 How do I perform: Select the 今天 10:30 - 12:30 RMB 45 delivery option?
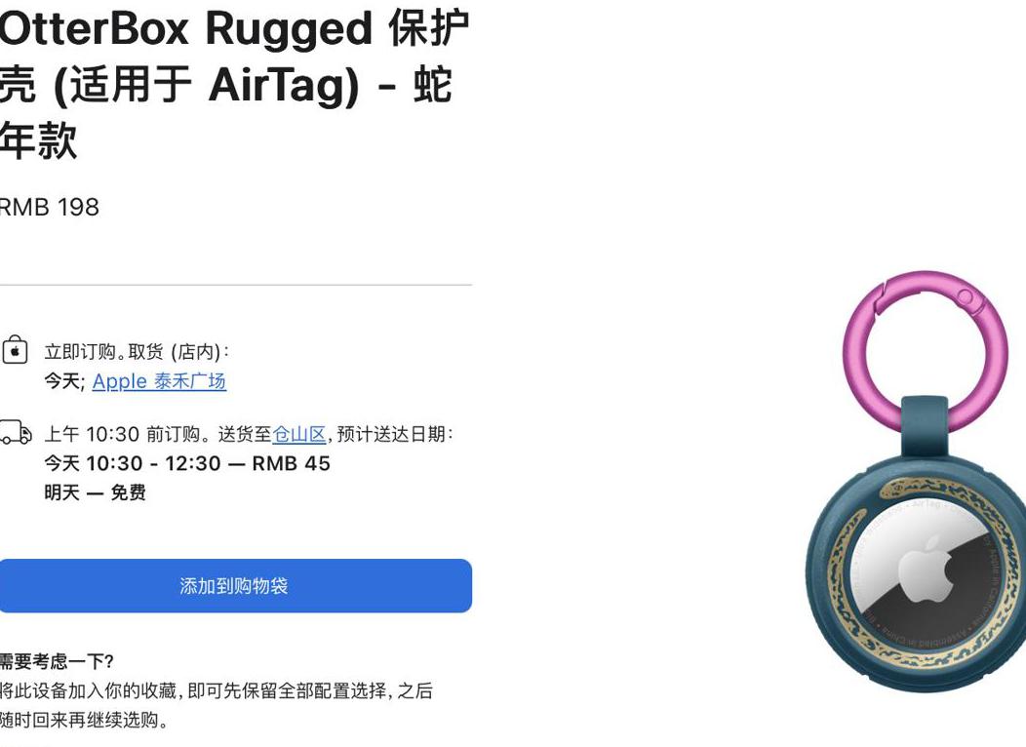(x=187, y=463)
